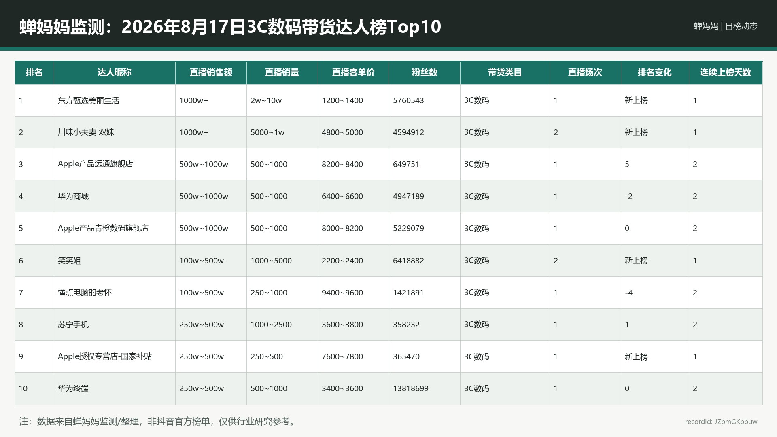Select the name 懂点电脑的老怀

85,293
